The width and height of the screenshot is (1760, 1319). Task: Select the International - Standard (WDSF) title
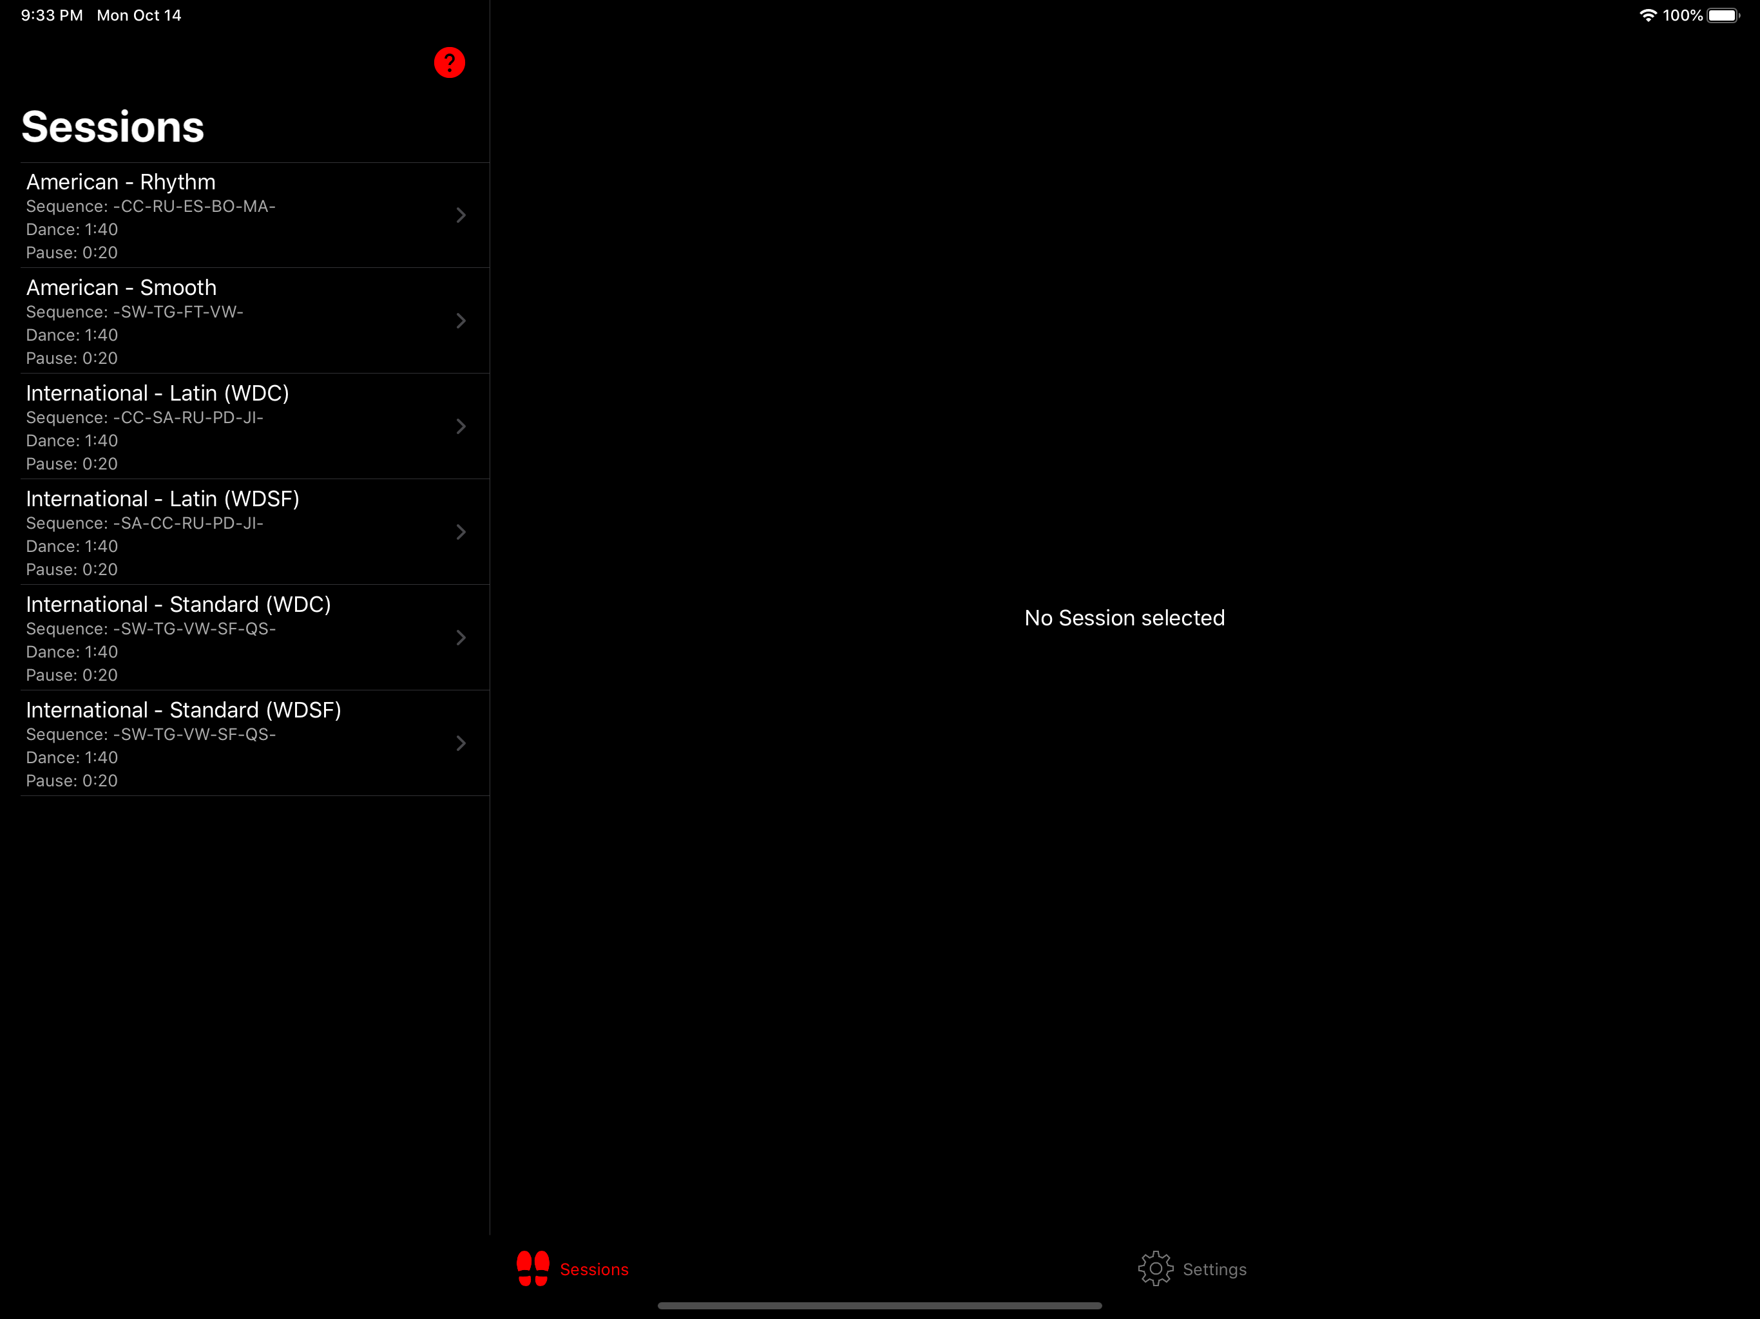(184, 710)
